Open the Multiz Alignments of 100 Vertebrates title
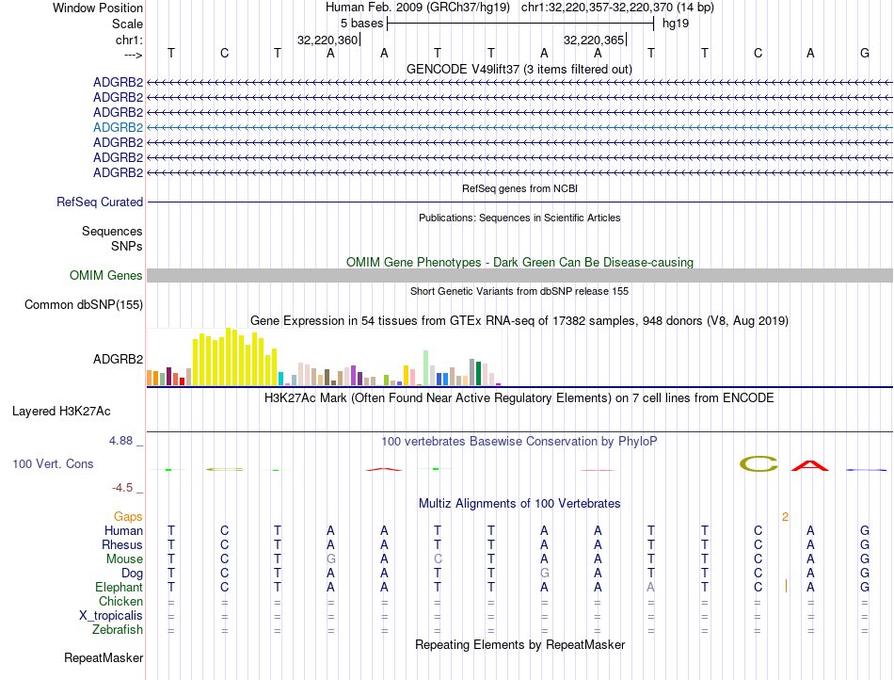Viewport: 894px width, 680px height. pos(519,503)
